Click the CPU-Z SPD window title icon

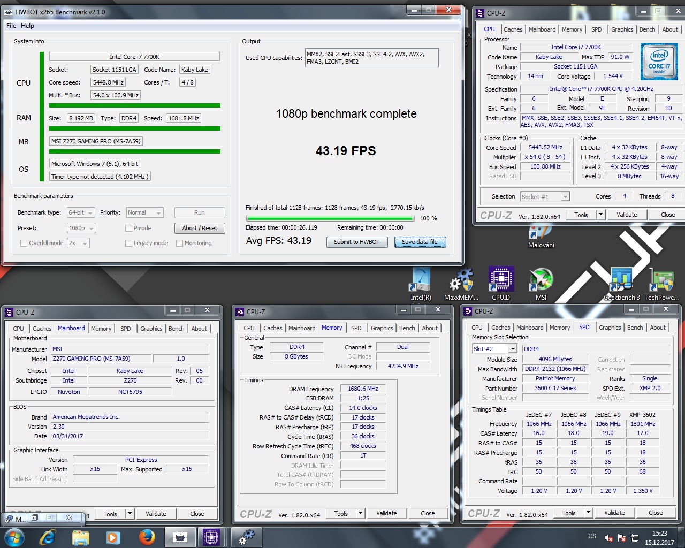[x=467, y=311]
